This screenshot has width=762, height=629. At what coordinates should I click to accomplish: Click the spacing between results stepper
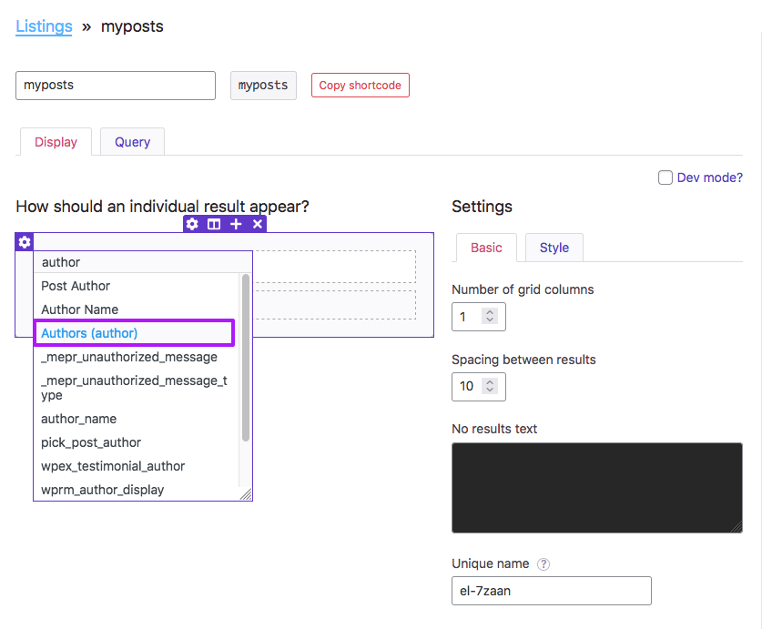click(490, 386)
